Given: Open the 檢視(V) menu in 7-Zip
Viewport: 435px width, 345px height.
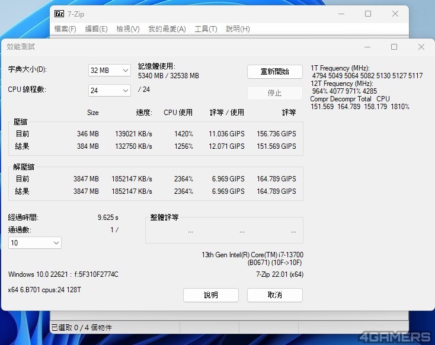Looking at the screenshot, I should point(128,29).
